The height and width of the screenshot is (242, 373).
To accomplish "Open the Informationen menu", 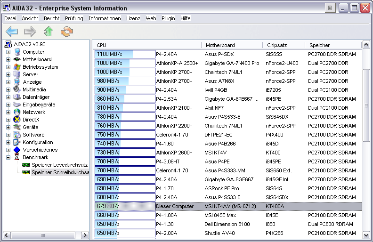I will 105,18.
